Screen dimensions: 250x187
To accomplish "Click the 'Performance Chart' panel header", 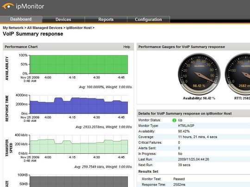I will [x=68, y=47].
